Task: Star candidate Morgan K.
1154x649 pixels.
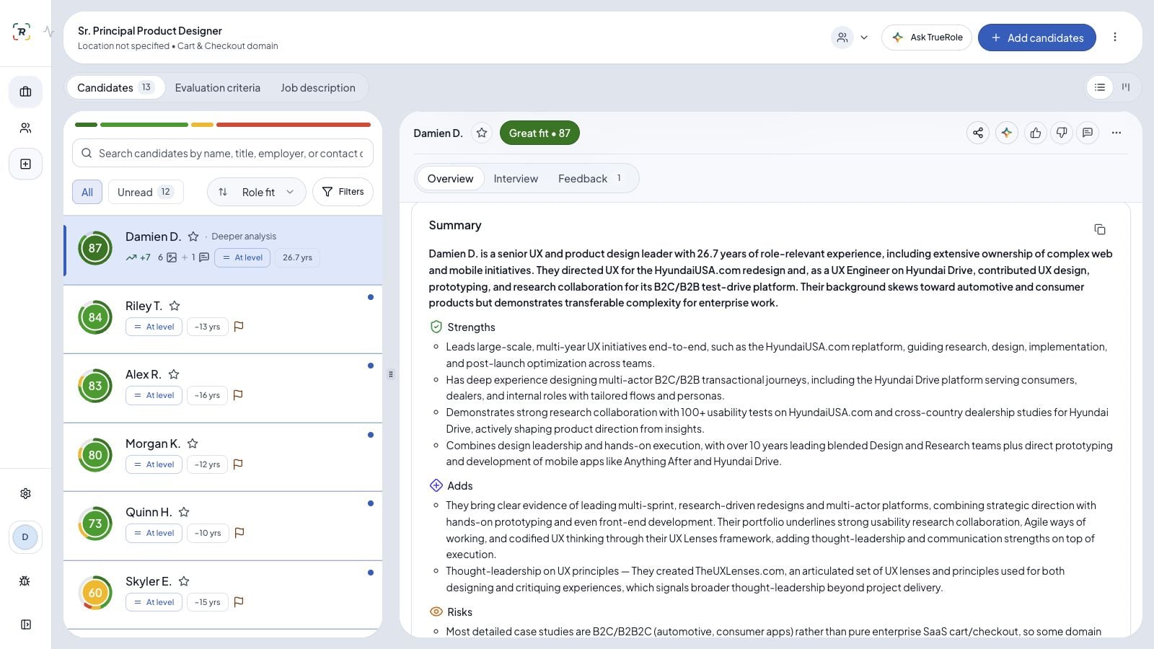Action: point(192,443)
